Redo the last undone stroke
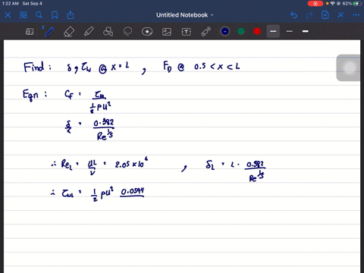 pyautogui.click(x=309, y=15)
